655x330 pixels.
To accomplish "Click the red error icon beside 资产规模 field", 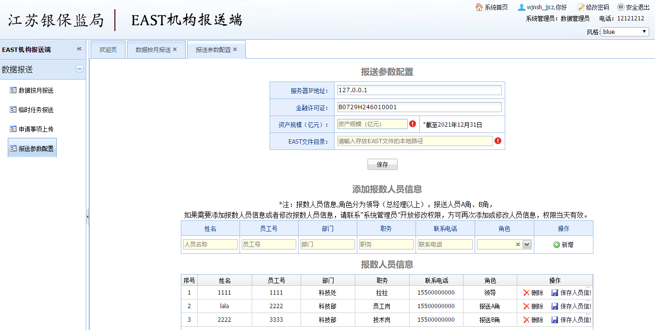I will click(413, 124).
